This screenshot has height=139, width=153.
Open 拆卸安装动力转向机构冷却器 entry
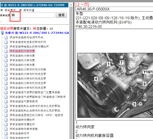28,69
